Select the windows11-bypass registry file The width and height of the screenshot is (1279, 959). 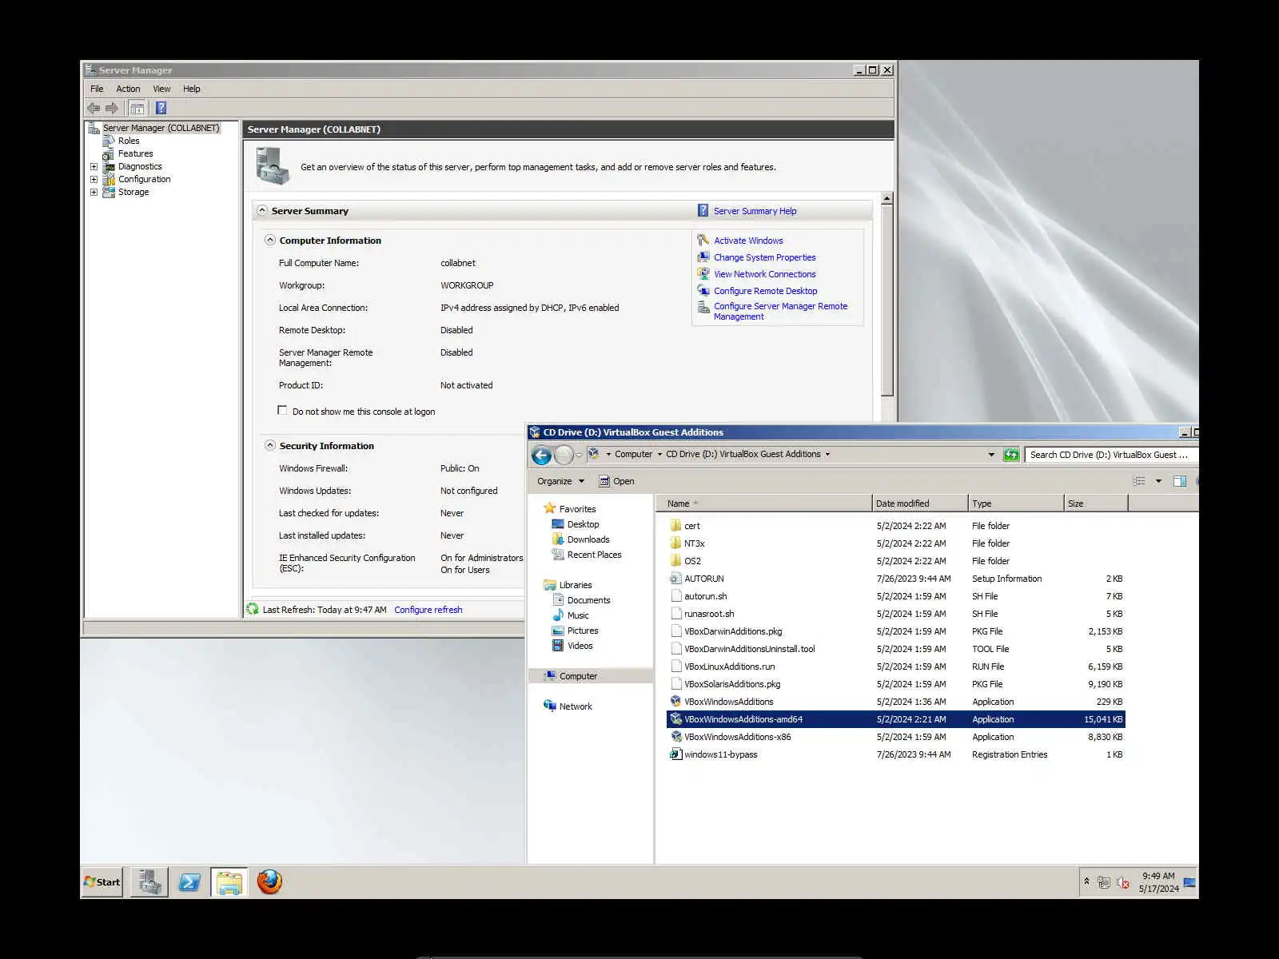(x=720, y=754)
